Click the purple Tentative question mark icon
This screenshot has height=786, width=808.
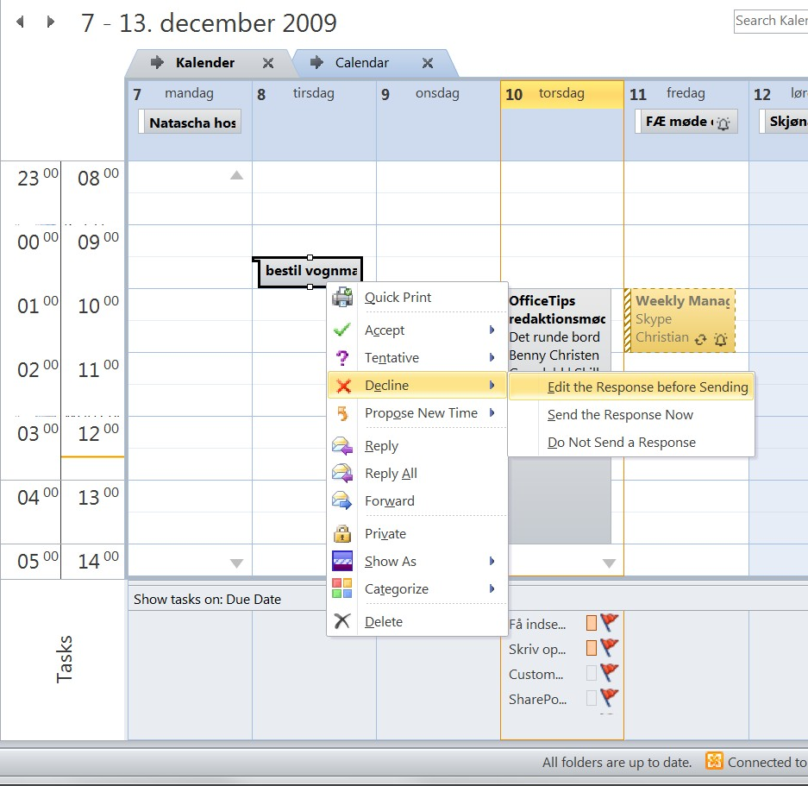[342, 357]
